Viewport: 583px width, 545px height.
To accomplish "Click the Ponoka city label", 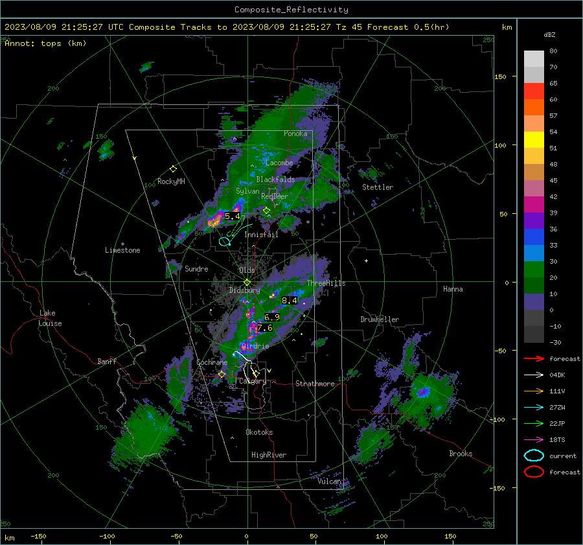I will 295,133.
